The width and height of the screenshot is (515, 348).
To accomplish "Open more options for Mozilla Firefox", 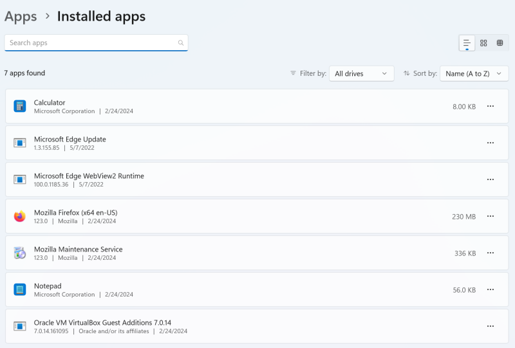I will (491, 216).
